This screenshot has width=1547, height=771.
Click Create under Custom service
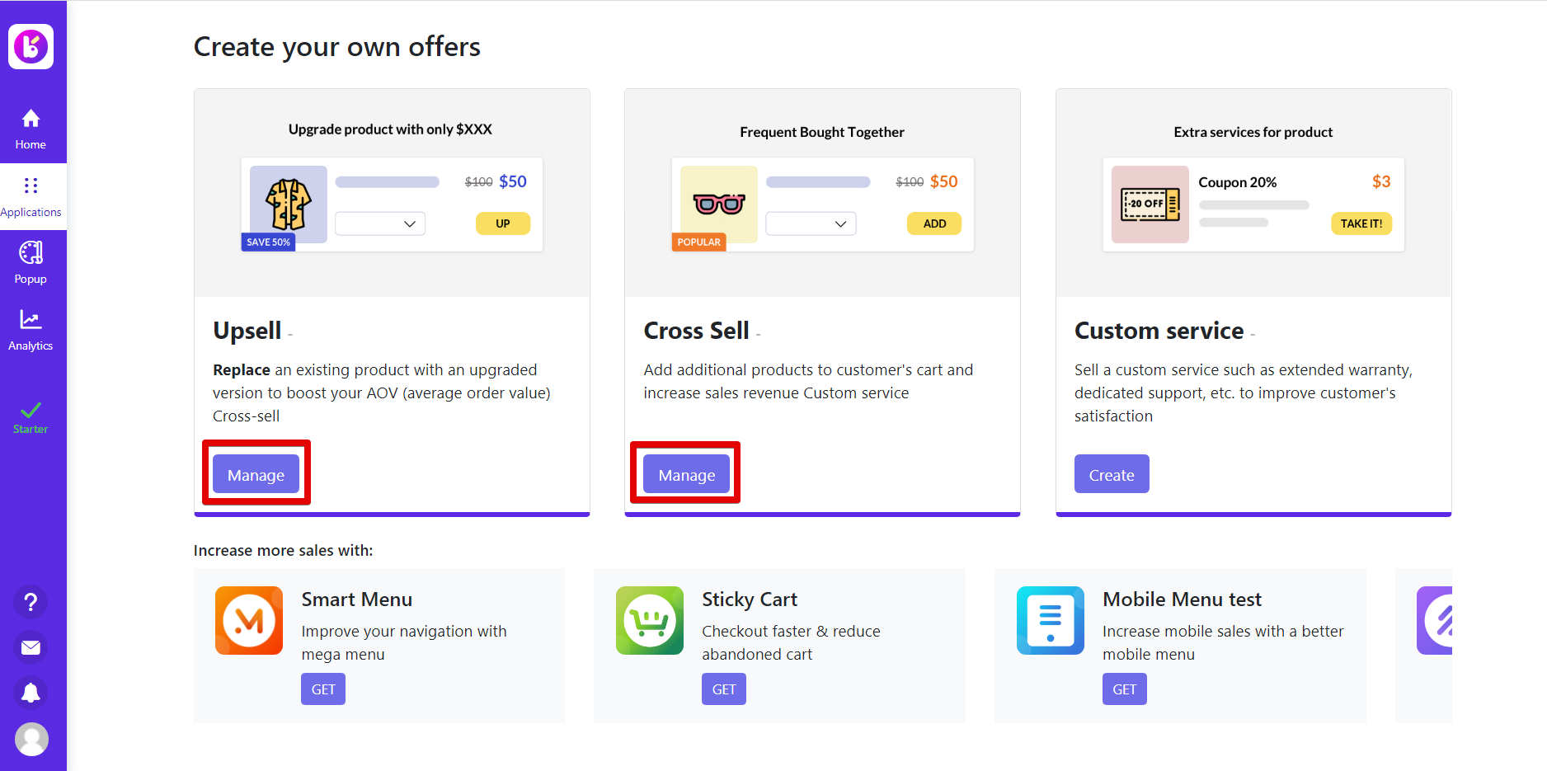pyautogui.click(x=1111, y=474)
